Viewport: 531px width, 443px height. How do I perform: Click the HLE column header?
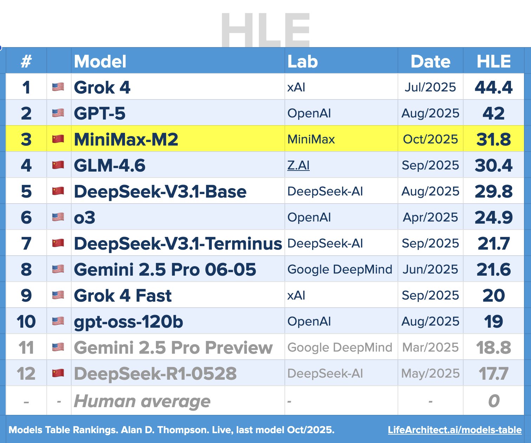(x=493, y=62)
